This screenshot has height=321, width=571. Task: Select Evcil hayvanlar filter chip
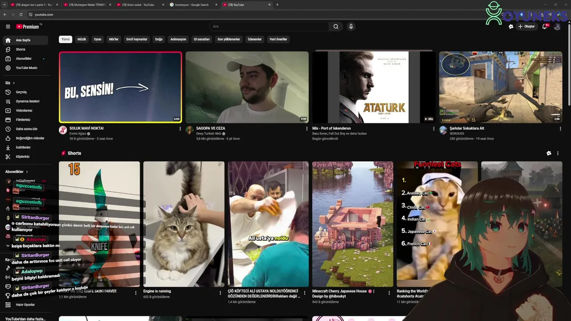point(137,39)
